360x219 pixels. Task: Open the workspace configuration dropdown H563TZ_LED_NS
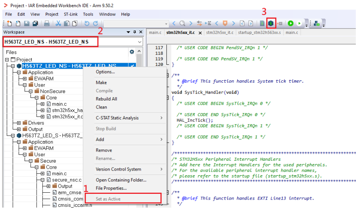[x=139, y=42]
